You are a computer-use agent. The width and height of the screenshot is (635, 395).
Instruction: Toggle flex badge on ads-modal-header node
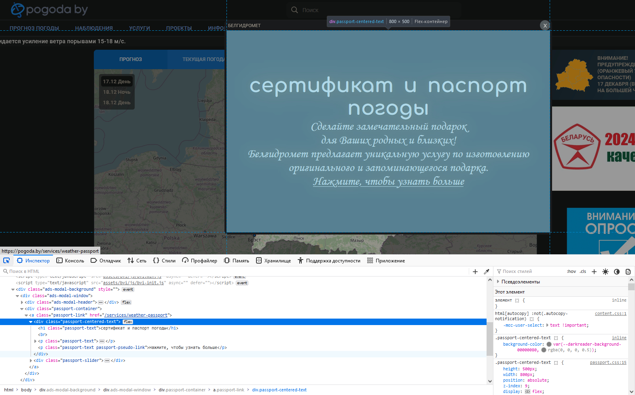click(126, 302)
